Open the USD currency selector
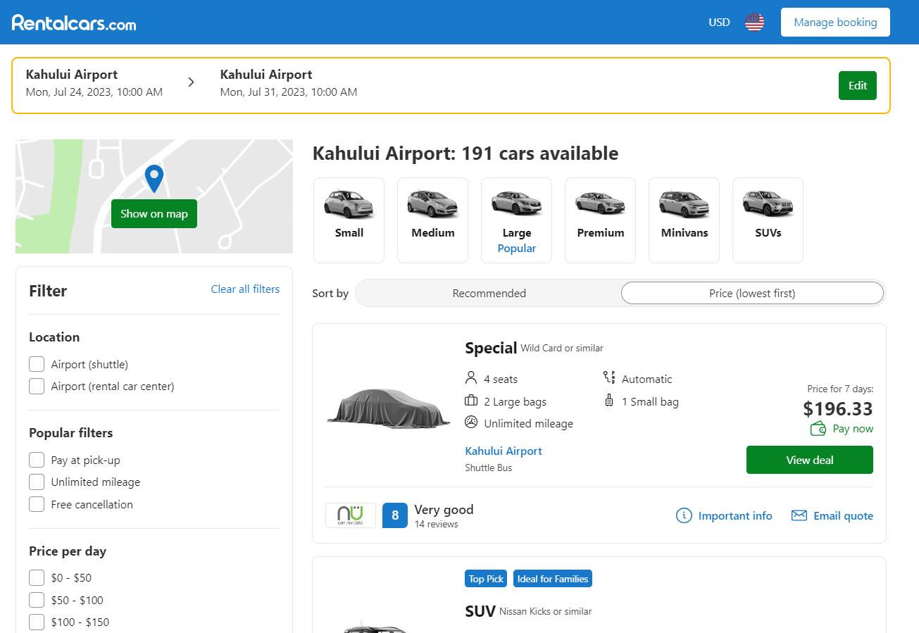The width and height of the screenshot is (919, 633). (719, 23)
